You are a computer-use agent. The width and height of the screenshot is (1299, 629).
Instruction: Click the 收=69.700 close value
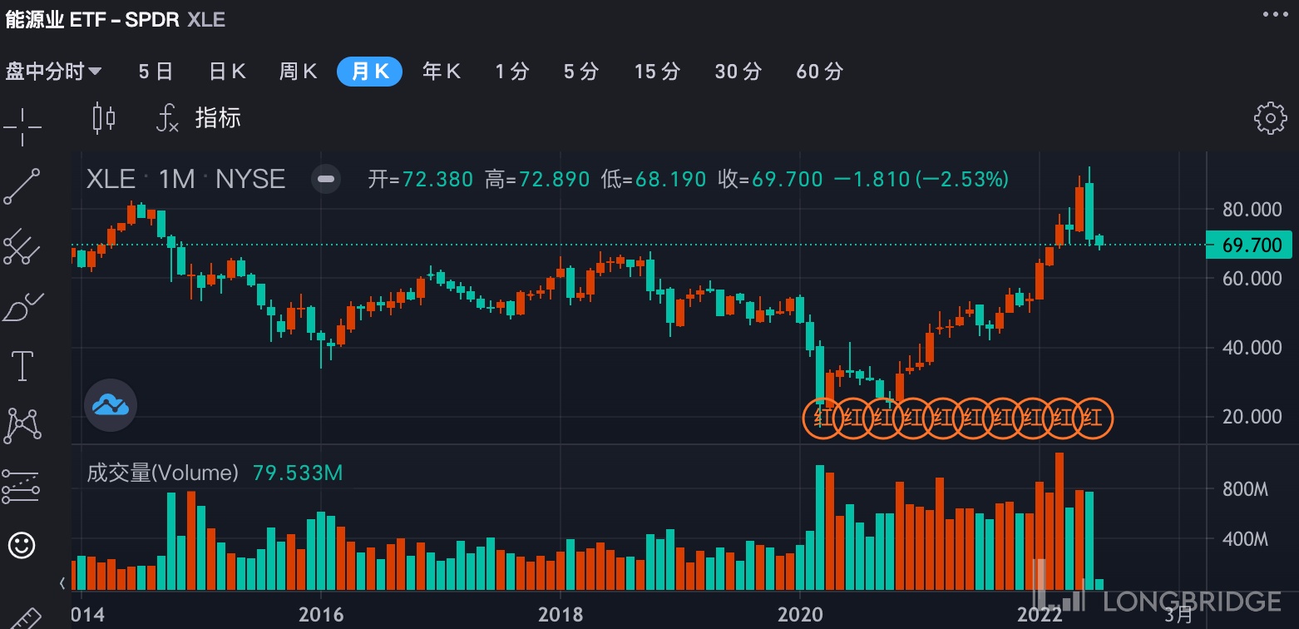click(x=770, y=179)
